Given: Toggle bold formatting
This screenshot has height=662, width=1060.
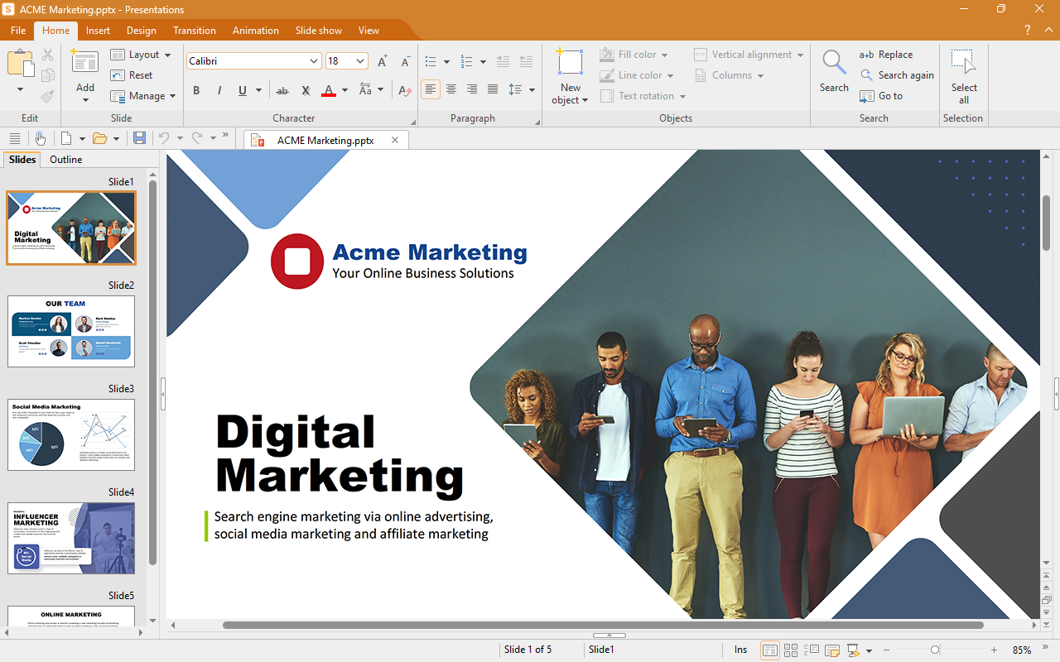Looking at the screenshot, I should [196, 90].
